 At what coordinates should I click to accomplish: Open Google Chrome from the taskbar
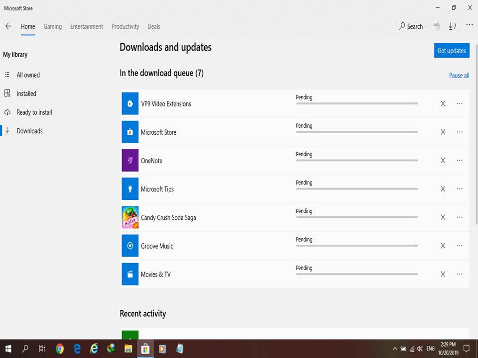pyautogui.click(x=60, y=349)
